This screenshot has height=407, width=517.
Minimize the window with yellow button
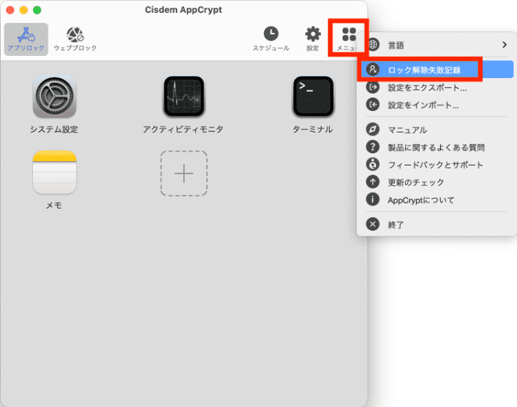pos(24,10)
